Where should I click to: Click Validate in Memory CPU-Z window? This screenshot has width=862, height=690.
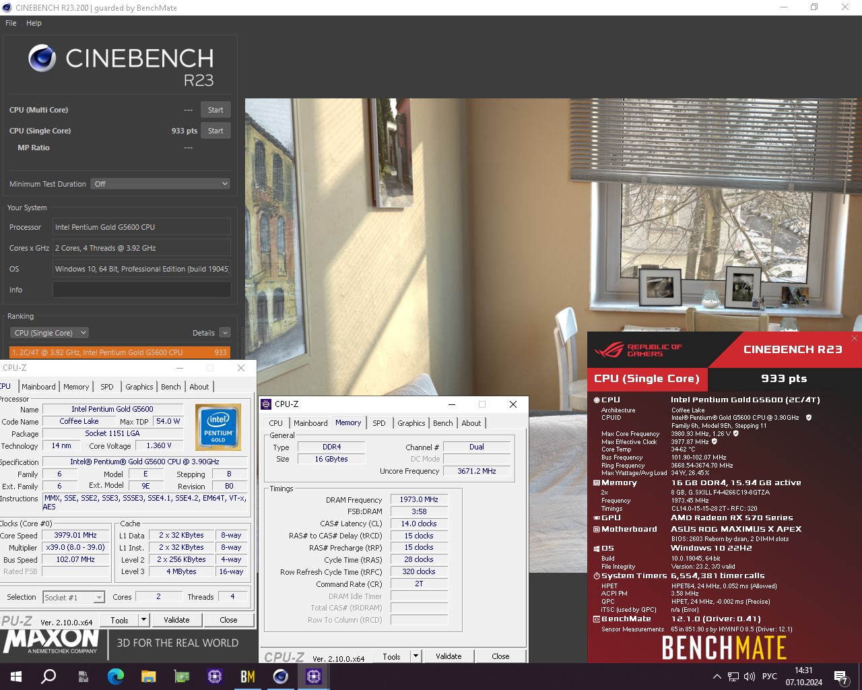(x=449, y=656)
